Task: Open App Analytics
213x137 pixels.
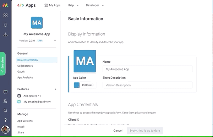Action: coord(25,78)
